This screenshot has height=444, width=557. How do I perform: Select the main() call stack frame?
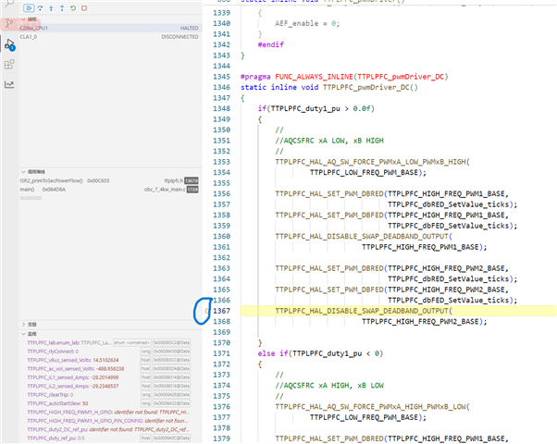click(x=109, y=190)
